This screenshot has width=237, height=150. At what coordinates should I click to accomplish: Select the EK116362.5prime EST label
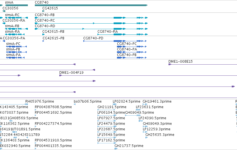click(15, 124)
